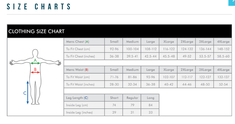Click the green letter A in Mens Chest header
The width and height of the screenshot is (235, 124).
(x=87, y=42)
